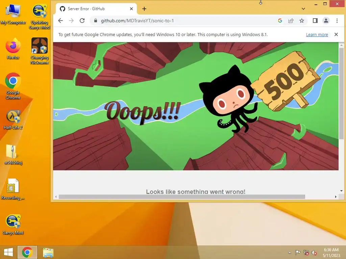Click the "Looks like something went wrong!" text
This screenshot has height=259, width=346.
coord(196,192)
